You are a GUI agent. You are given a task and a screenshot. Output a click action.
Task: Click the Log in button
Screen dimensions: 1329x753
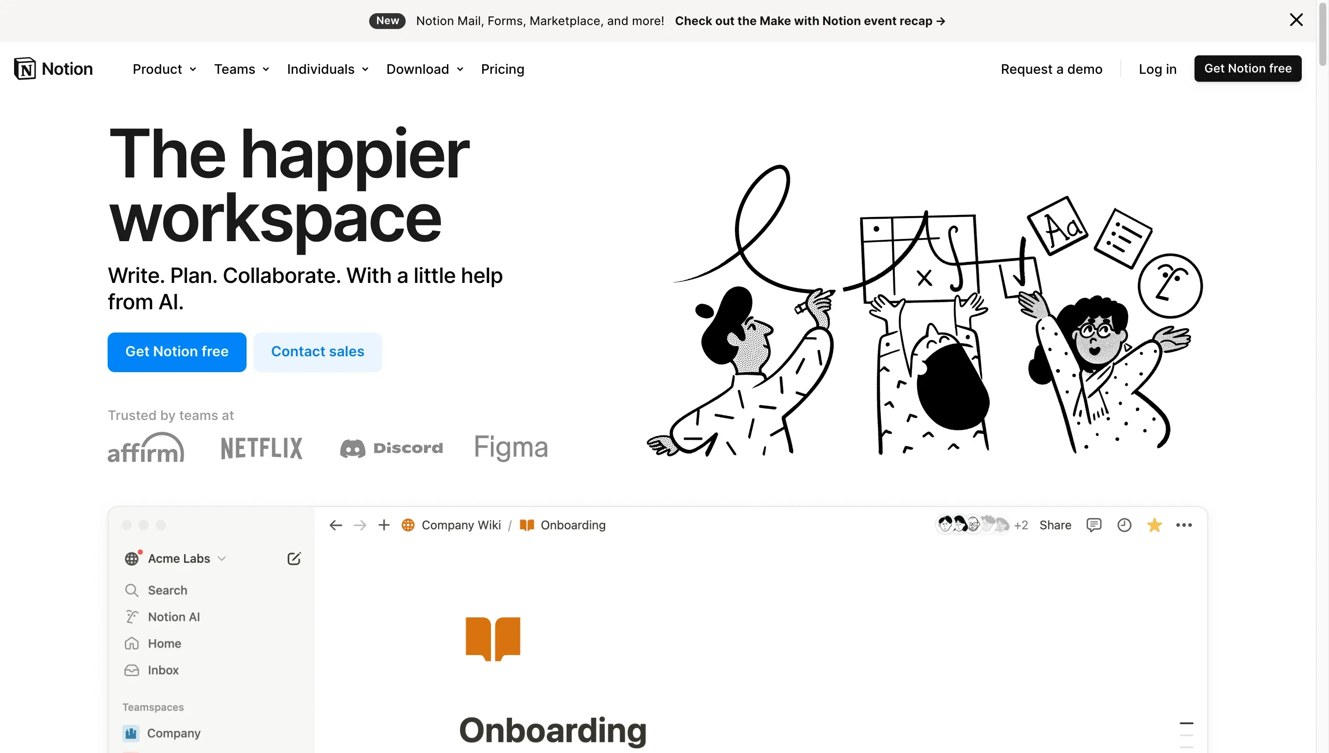pyautogui.click(x=1158, y=68)
